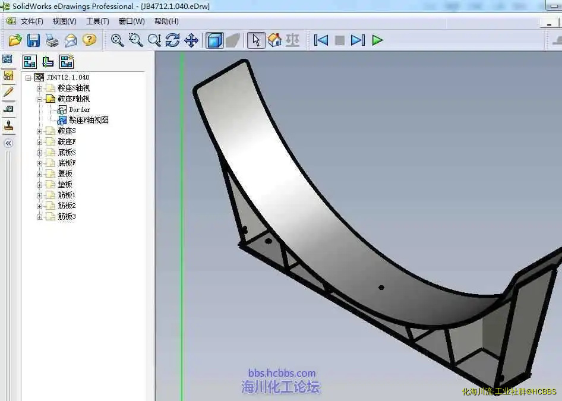Screen dimensions: 562x401
Task: Activate the Rotate view tool
Action: click(172, 40)
